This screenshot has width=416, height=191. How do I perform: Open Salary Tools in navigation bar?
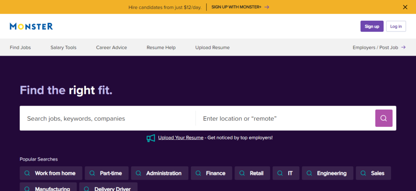(63, 48)
